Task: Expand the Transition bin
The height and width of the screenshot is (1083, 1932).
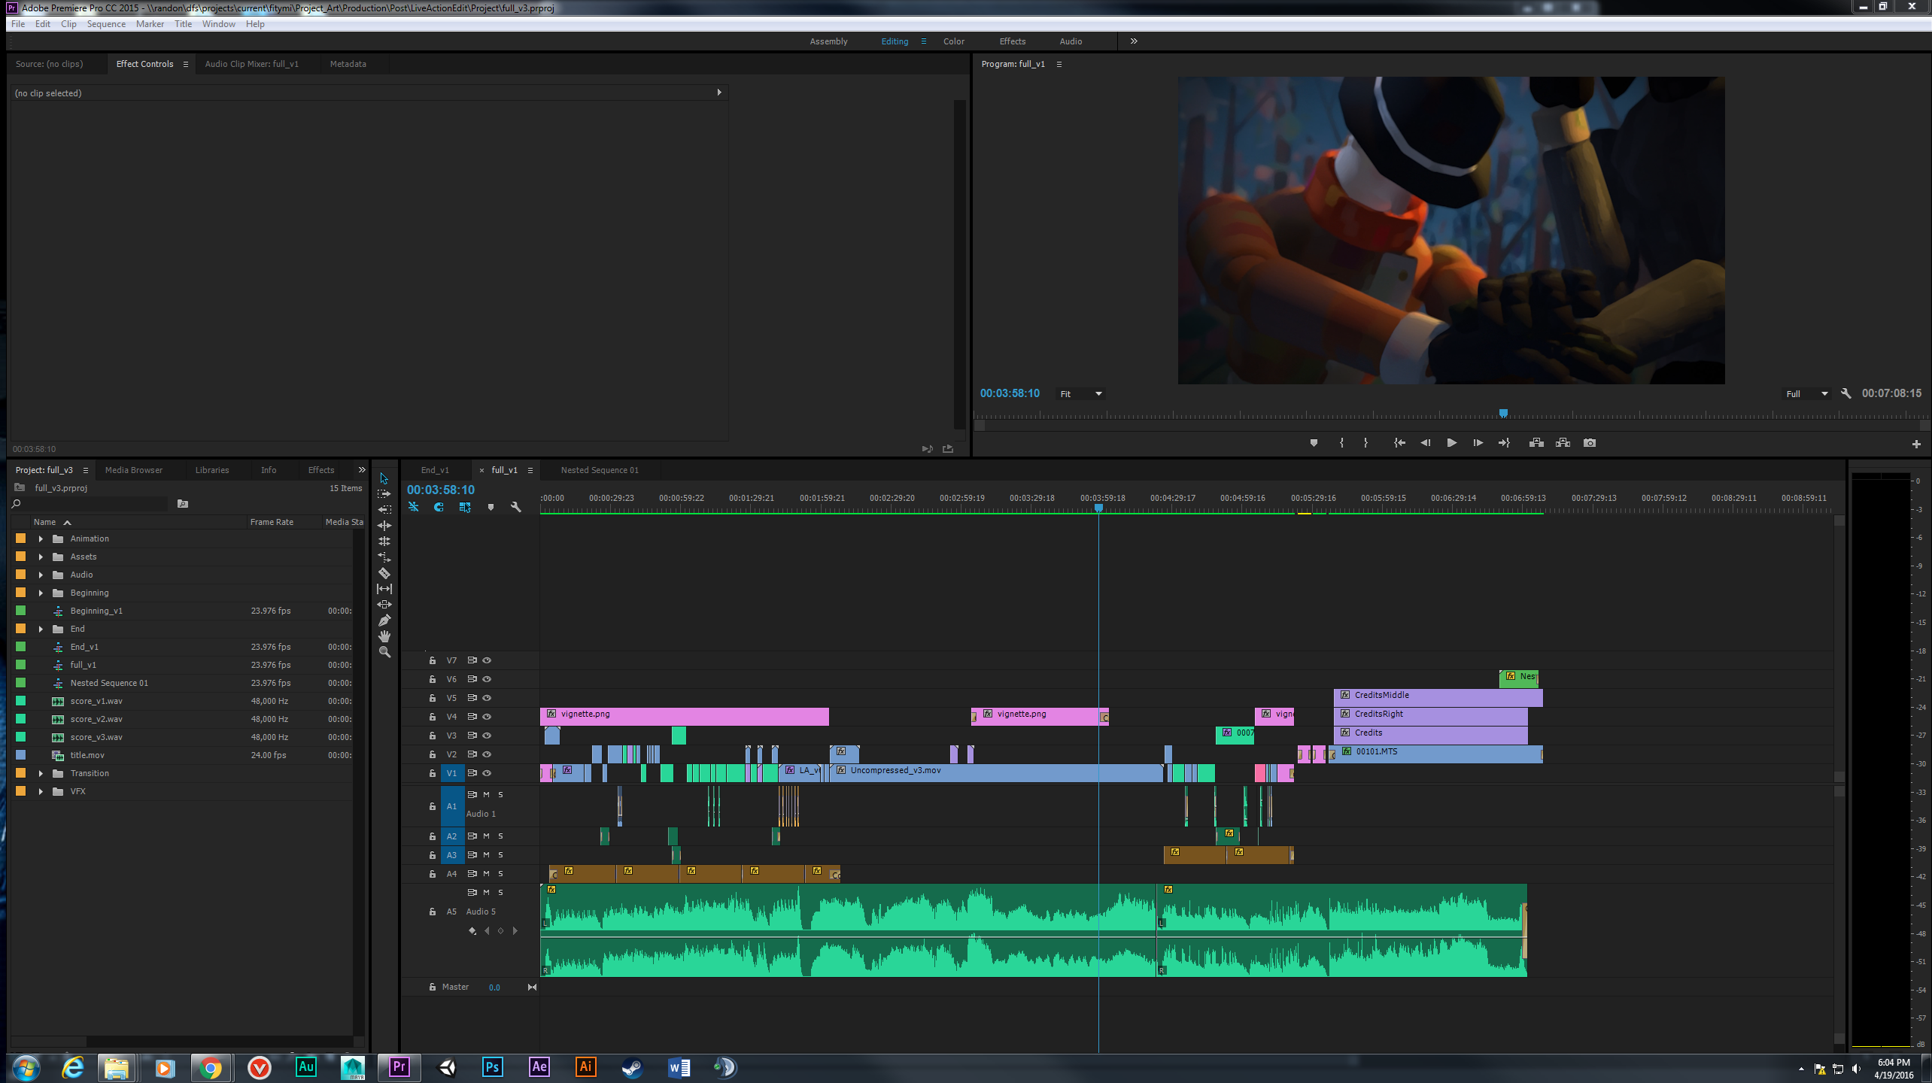Action: click(41, 773)
